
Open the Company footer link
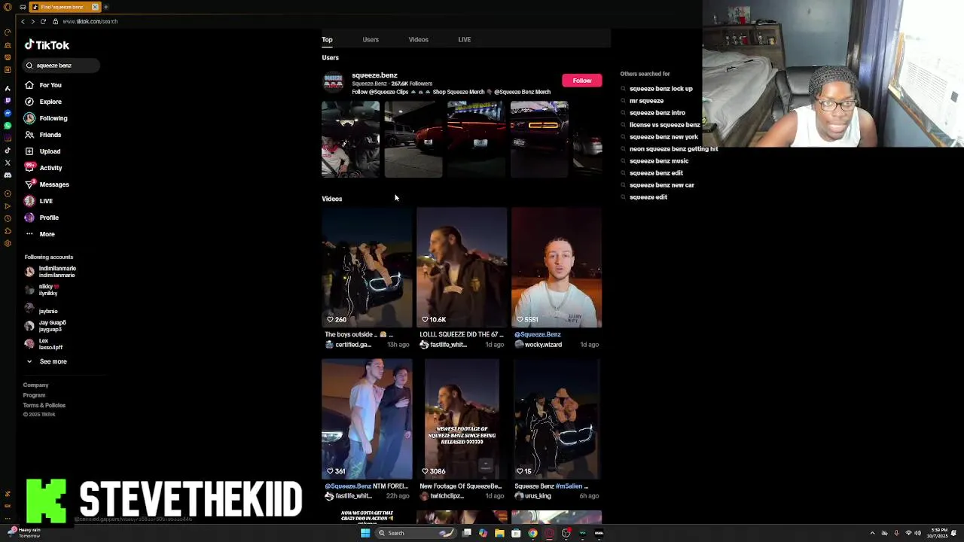click(35, 385)
